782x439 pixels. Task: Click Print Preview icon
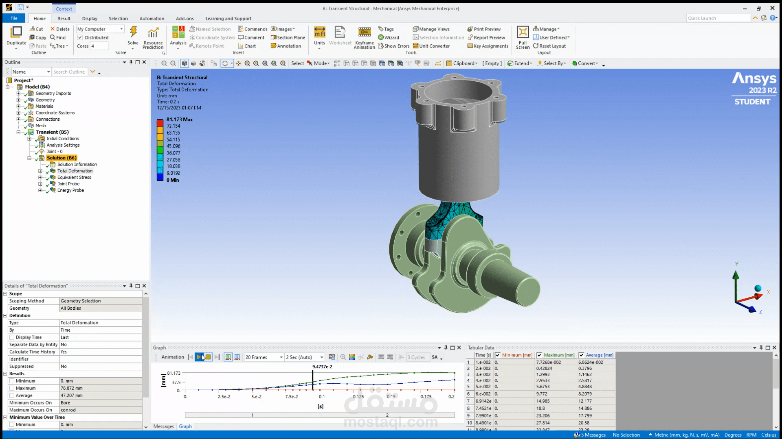point(470,29)
